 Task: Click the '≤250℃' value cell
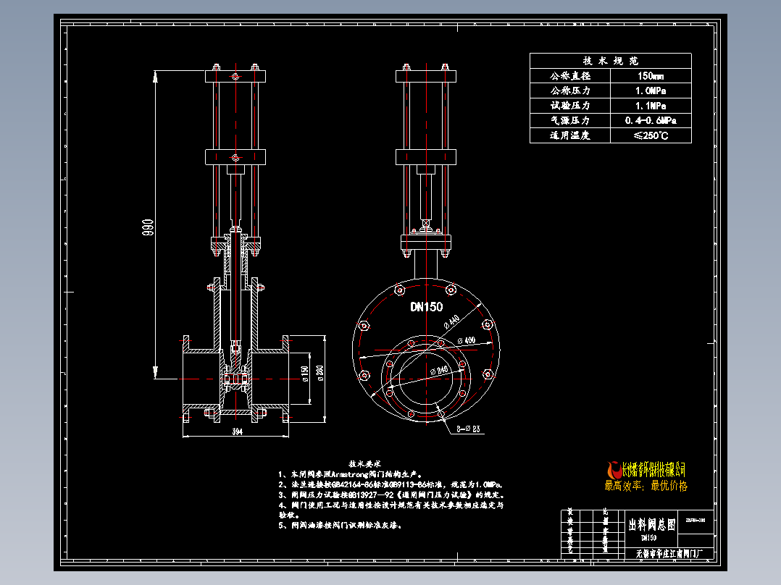coord(651,135)
